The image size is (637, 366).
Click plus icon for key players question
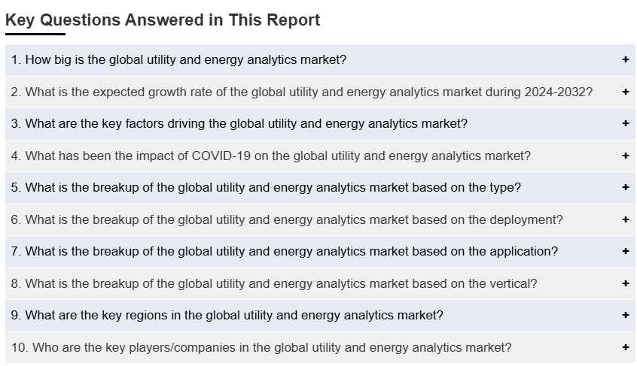coord(626,347)
